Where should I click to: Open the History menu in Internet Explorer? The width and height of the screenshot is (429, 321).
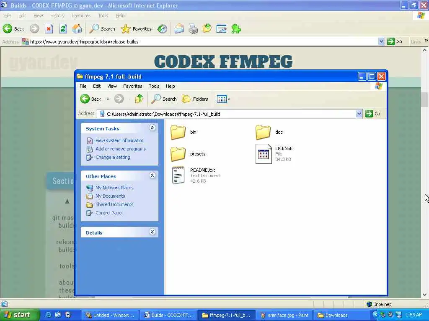57,15
